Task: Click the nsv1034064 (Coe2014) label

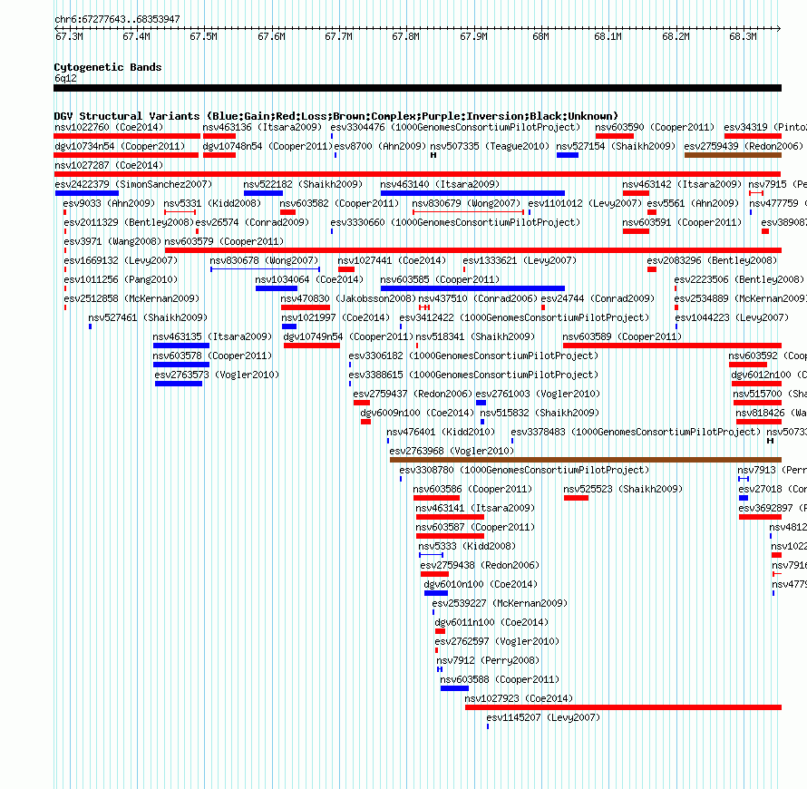Action: pos(309,279)
